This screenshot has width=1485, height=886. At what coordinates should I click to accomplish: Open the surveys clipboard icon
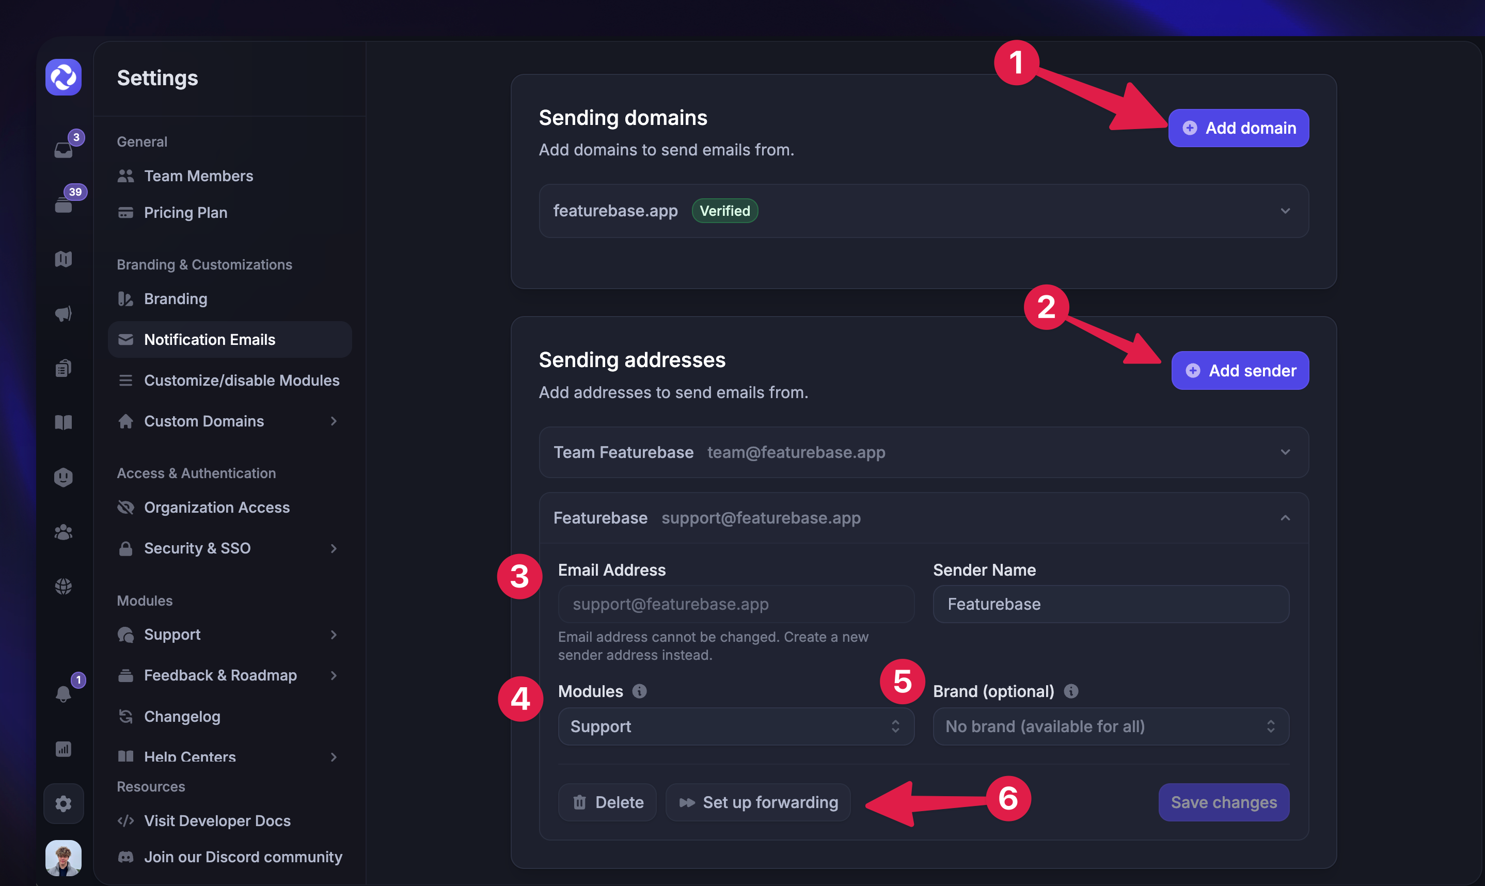tap(64, 368)
